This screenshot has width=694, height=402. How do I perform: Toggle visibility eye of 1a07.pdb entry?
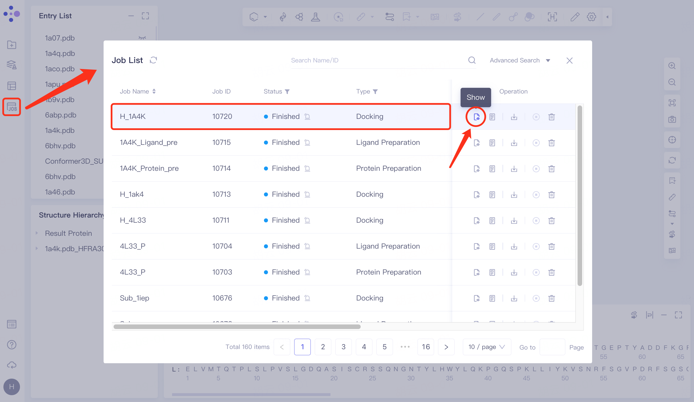pos(142,38)
